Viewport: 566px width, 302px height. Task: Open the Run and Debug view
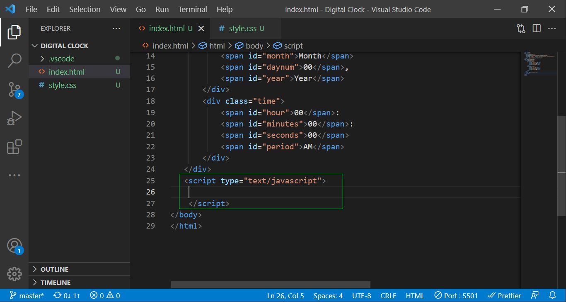(14, 118)
